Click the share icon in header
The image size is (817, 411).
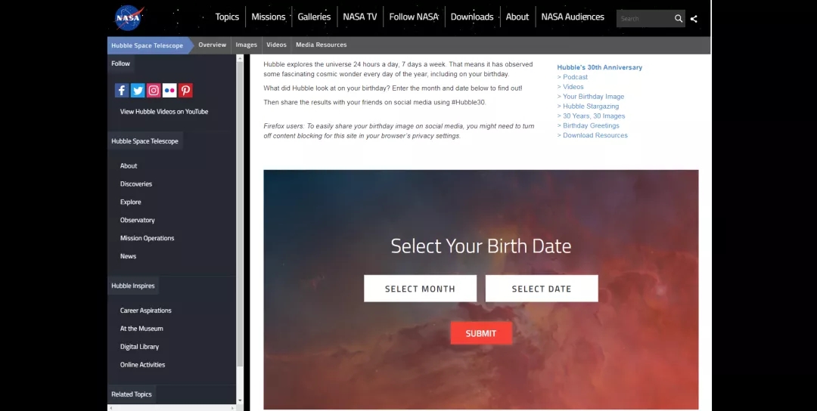tap(694, 19)
